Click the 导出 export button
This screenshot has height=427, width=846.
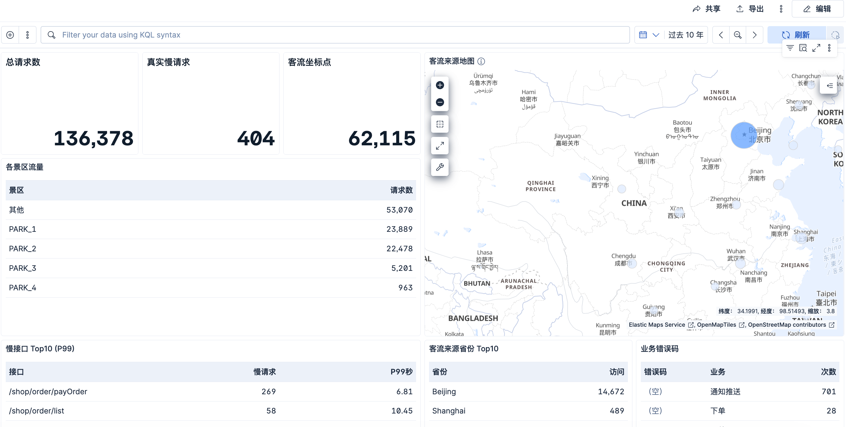click(750, 9)
